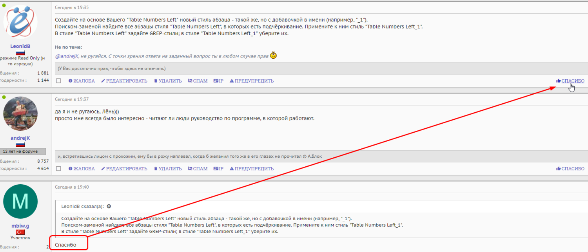The height and width of the screenshot is (252, 588).
Task: Click the smiley emoji in LeonidB's post
Action: [273, 56]
